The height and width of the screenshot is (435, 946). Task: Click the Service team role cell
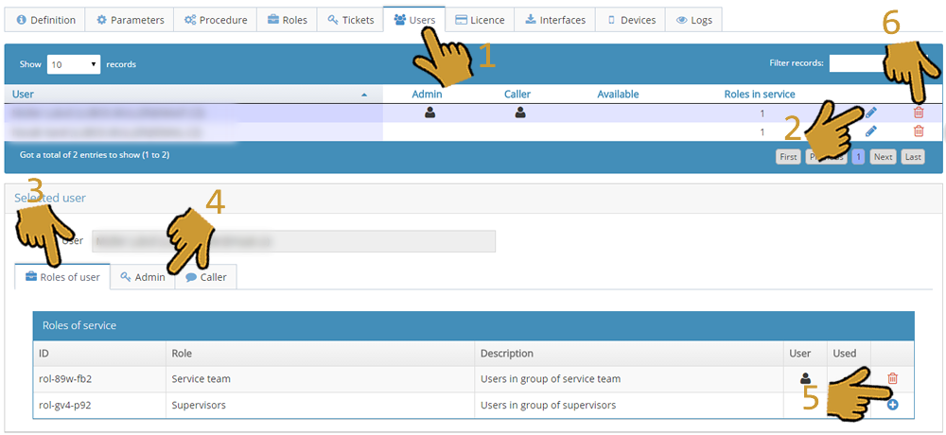[321, 379]
